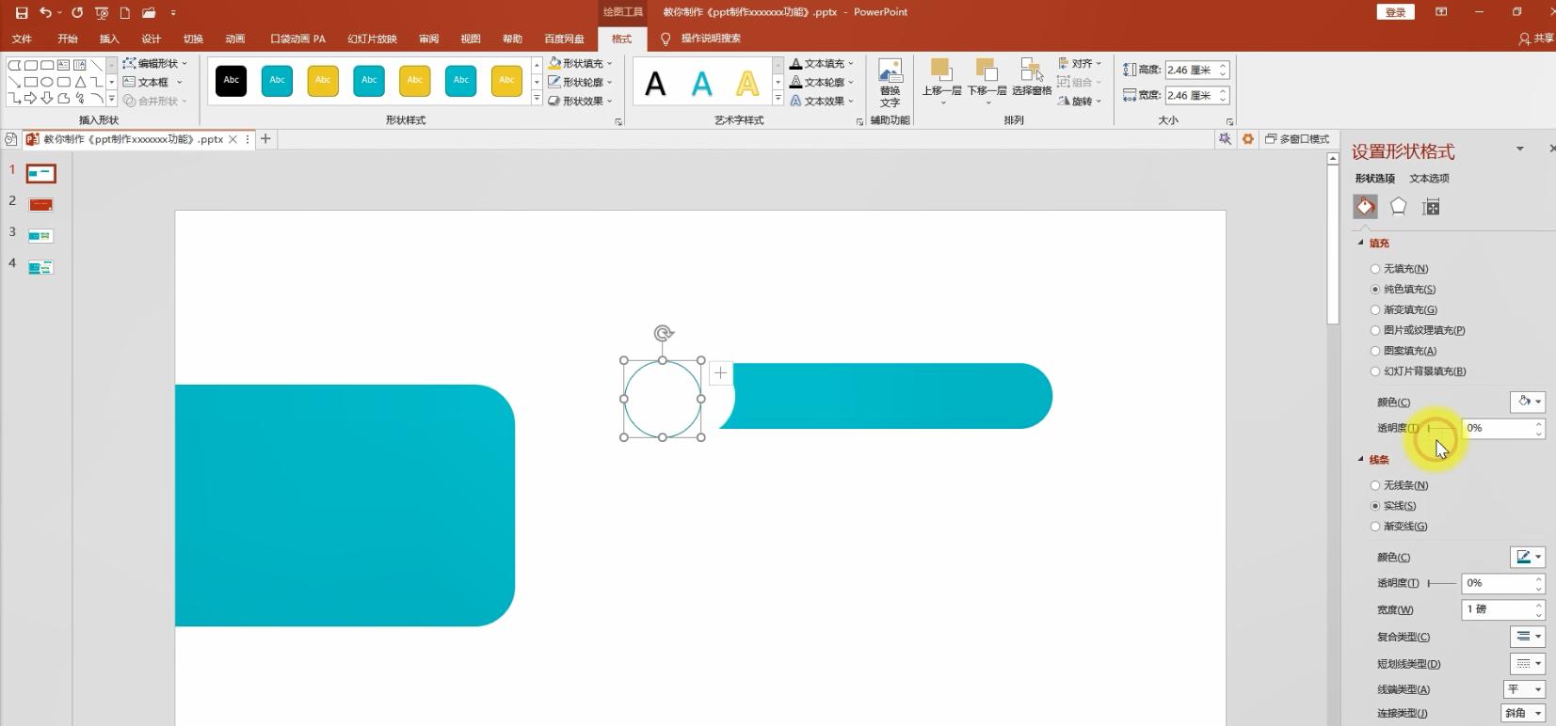Open the 文件 File menu
The image size is (1556, 726).
22,39
